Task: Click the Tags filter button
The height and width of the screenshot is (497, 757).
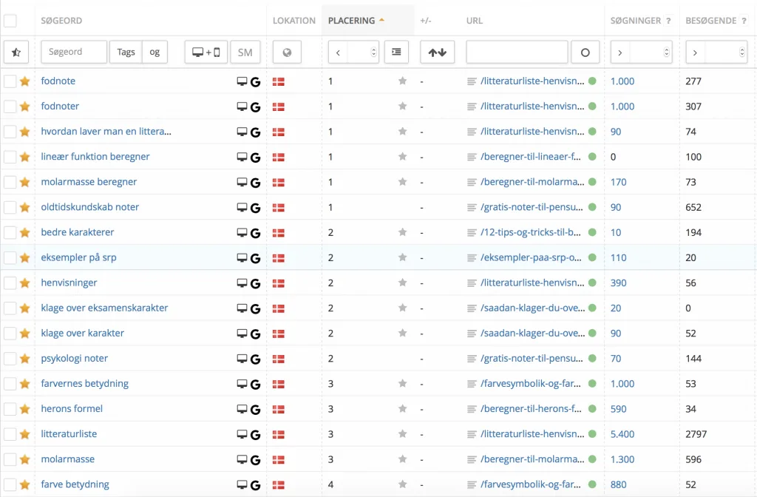Action: [x=126, y=53]
